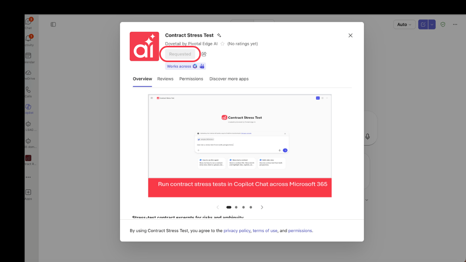Open the privacy policy link

coord(237,231)
